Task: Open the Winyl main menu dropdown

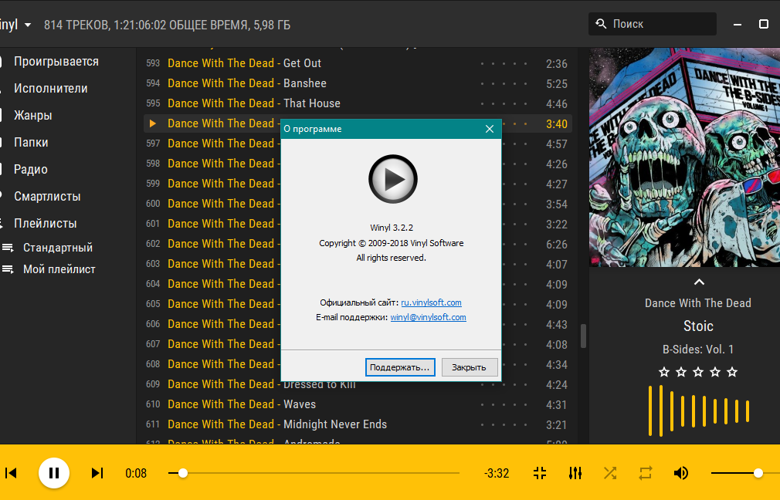Action: 16,25
